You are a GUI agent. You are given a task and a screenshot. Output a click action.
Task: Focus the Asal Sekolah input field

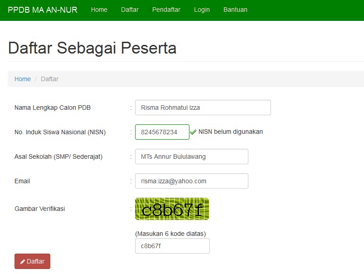pyautogui.click(x=191, y=157)
